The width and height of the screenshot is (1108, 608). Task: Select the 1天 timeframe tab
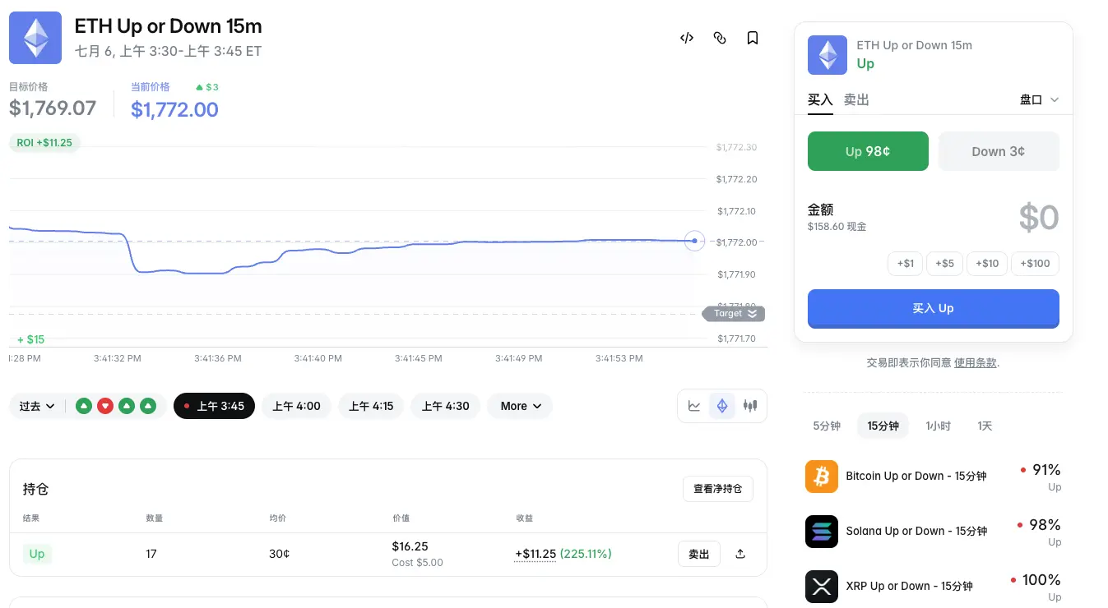click(985, 426)
